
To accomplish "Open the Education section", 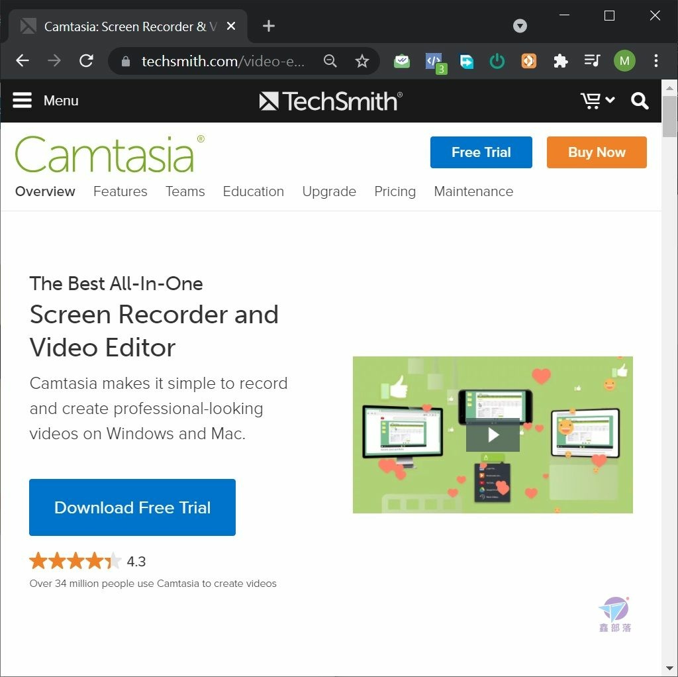I will click(254, 191).
